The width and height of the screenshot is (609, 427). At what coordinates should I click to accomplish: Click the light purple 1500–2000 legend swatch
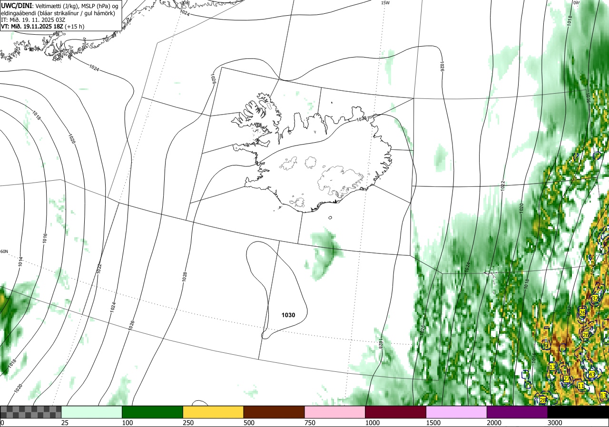pyautogui.click(x=457, y=412)
